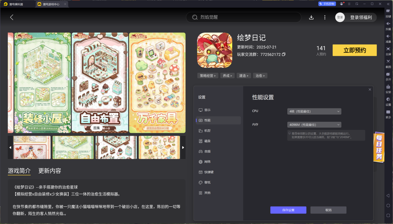This screenshot has width=393, height=224.
Task: Click the 图集 gallery label
Action: (97, 128)
